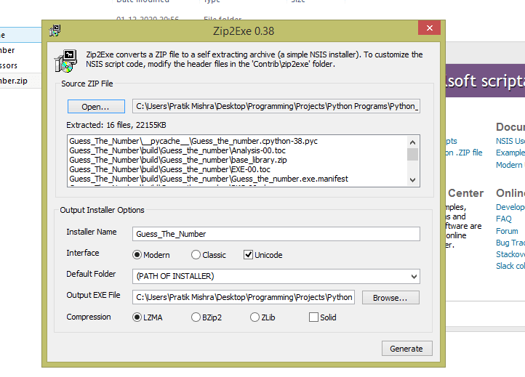
Task: Close the Zip2Exe window
Action: pyautogui.click(x=429, y=28)
